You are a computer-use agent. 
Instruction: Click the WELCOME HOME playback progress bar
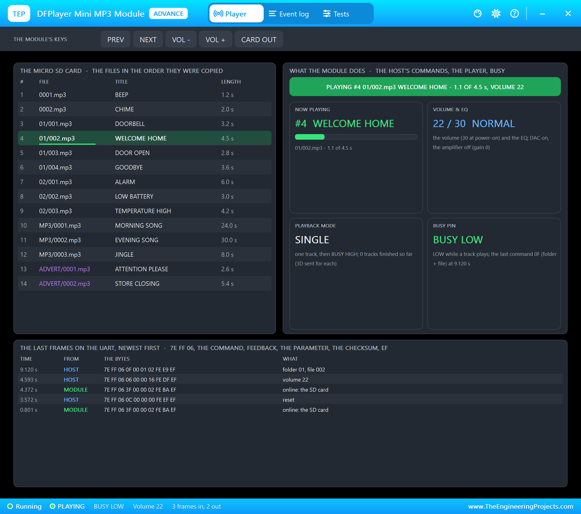pyautogui.click(x=356, y=137)
